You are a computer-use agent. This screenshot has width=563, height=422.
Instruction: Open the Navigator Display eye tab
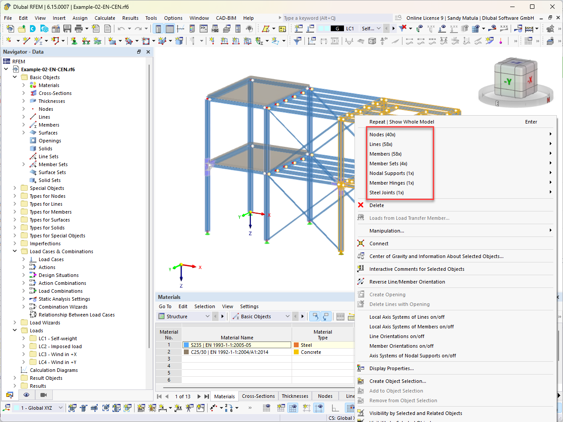point(26,395)
